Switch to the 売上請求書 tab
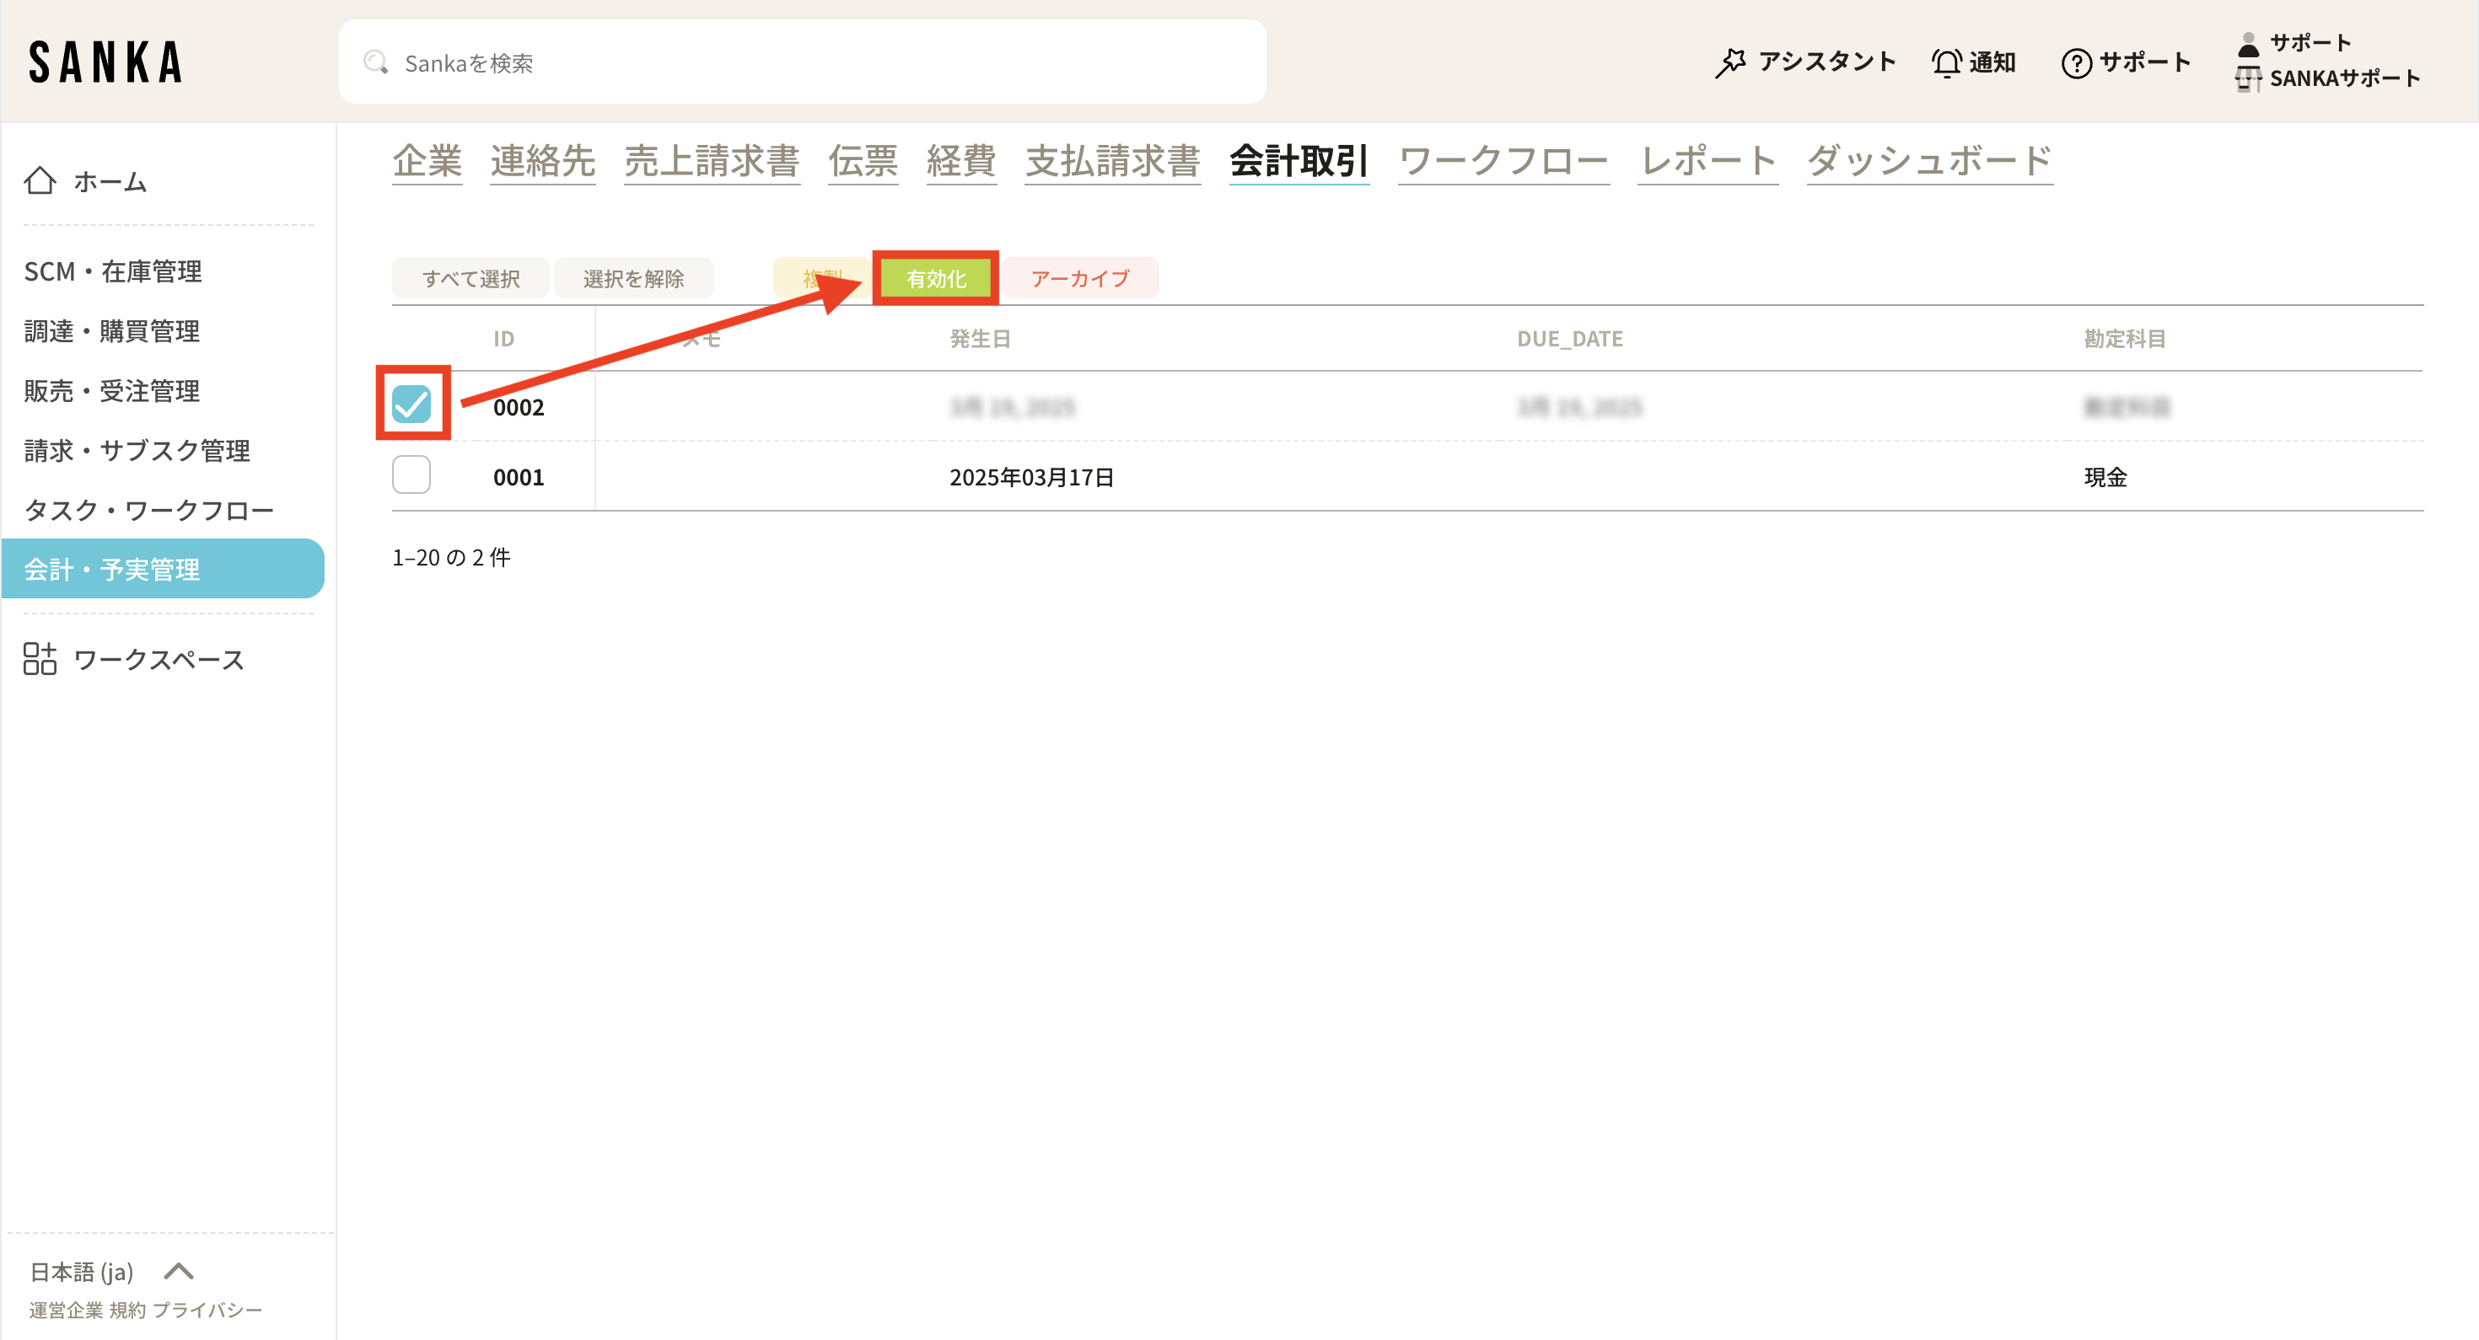This screenshot has height=1340, width=2479. coord(711,161)
